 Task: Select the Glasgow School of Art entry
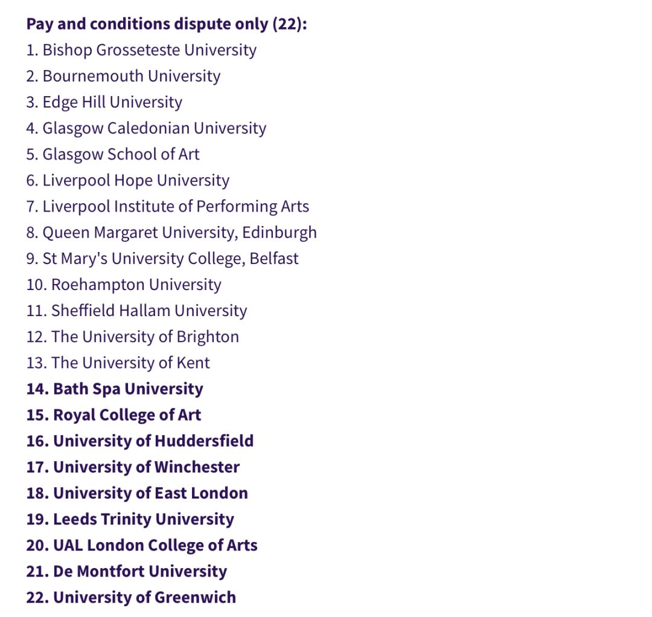pos(121,154)
